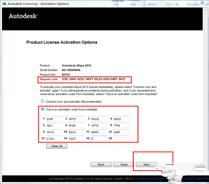Image resolution: width=209 pixels, height=184 pixels.
Task: Click activation code field 8 containing T7P4
Action: pyautogui.click(x=121, y=125)
